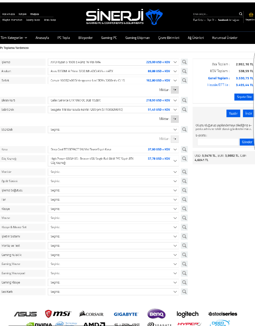Screen dimensions: 255x326
Task: Click the Klavye row search icon
Action: (184, 209)
